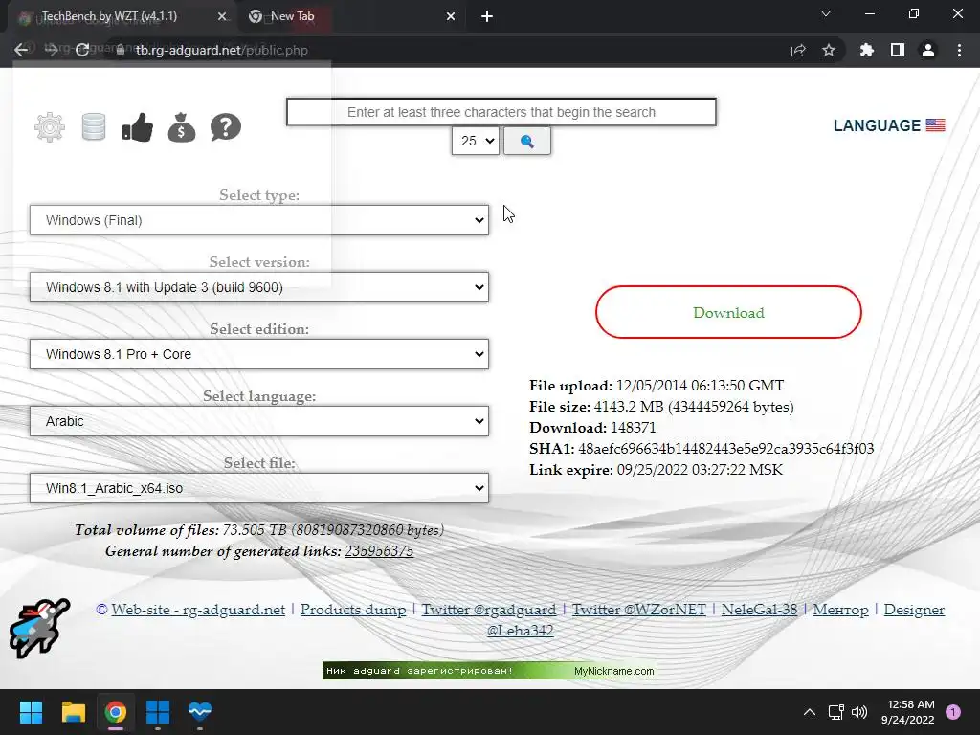Viewport: 980px width, 735px height.
Task: Expand the Select edition dropdown
Action: [259, 354]
